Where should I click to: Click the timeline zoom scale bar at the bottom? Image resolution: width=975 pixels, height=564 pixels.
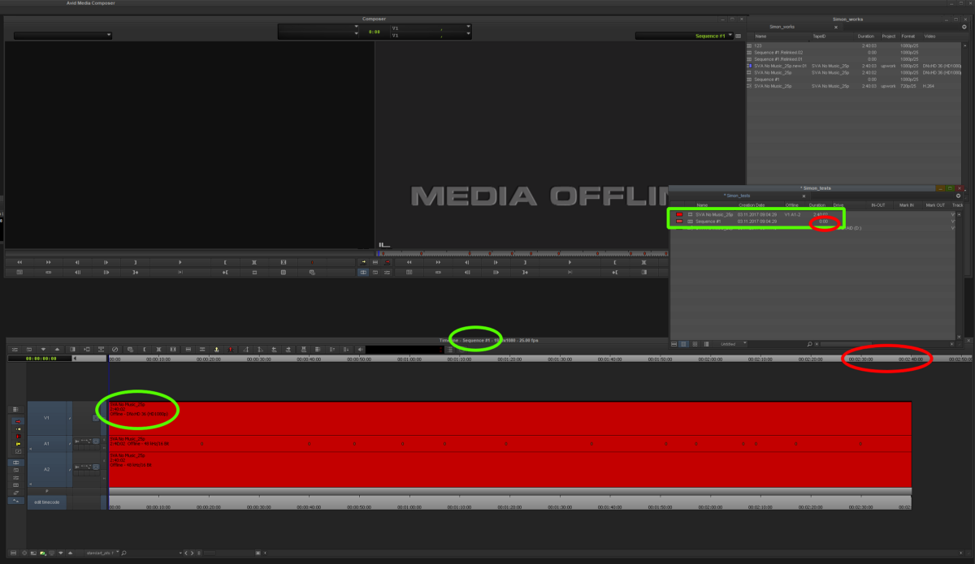click(211, 553)
